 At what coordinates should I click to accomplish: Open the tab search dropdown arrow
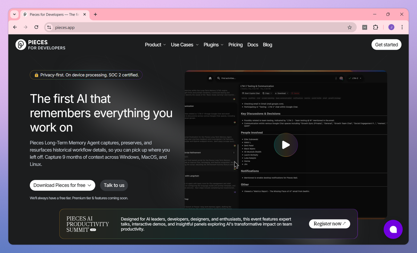pos(14,14)
